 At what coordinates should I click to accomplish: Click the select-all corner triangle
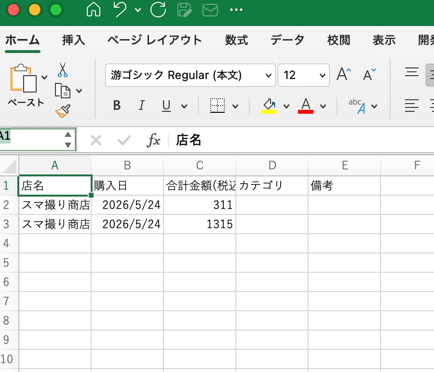tap(9, 166)
